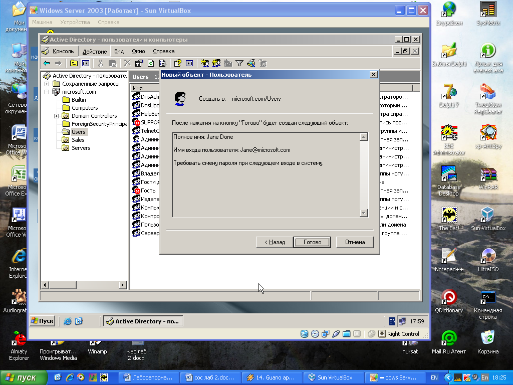Click the Refresh toolbar icon
Viewport: 513px width, 385px height.
[151, 64]
